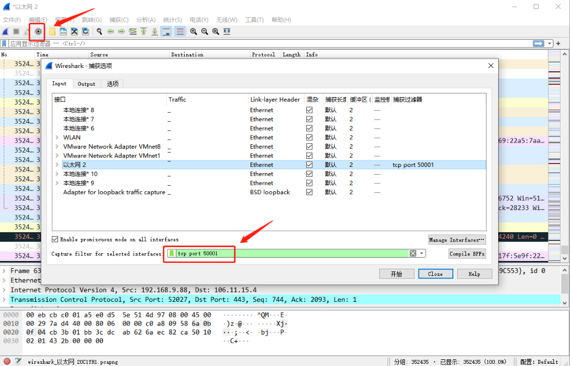Toggle auto-scroll during live capture icon
This screenshot has height=366, width=570.
[166, 32]
